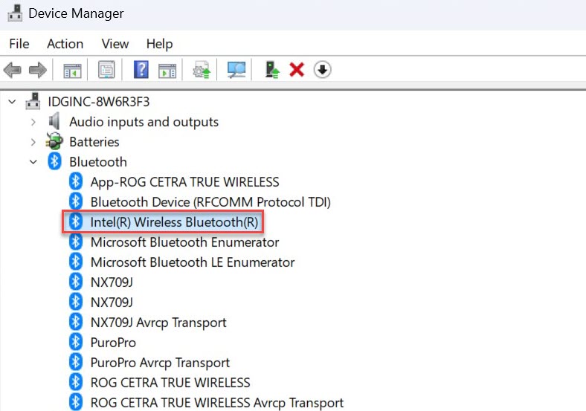Viewport: 586px width, 411px height.
Task: Select Intel(R) Wireless Bluetooth(R) adapter
Action: [174, 222]
